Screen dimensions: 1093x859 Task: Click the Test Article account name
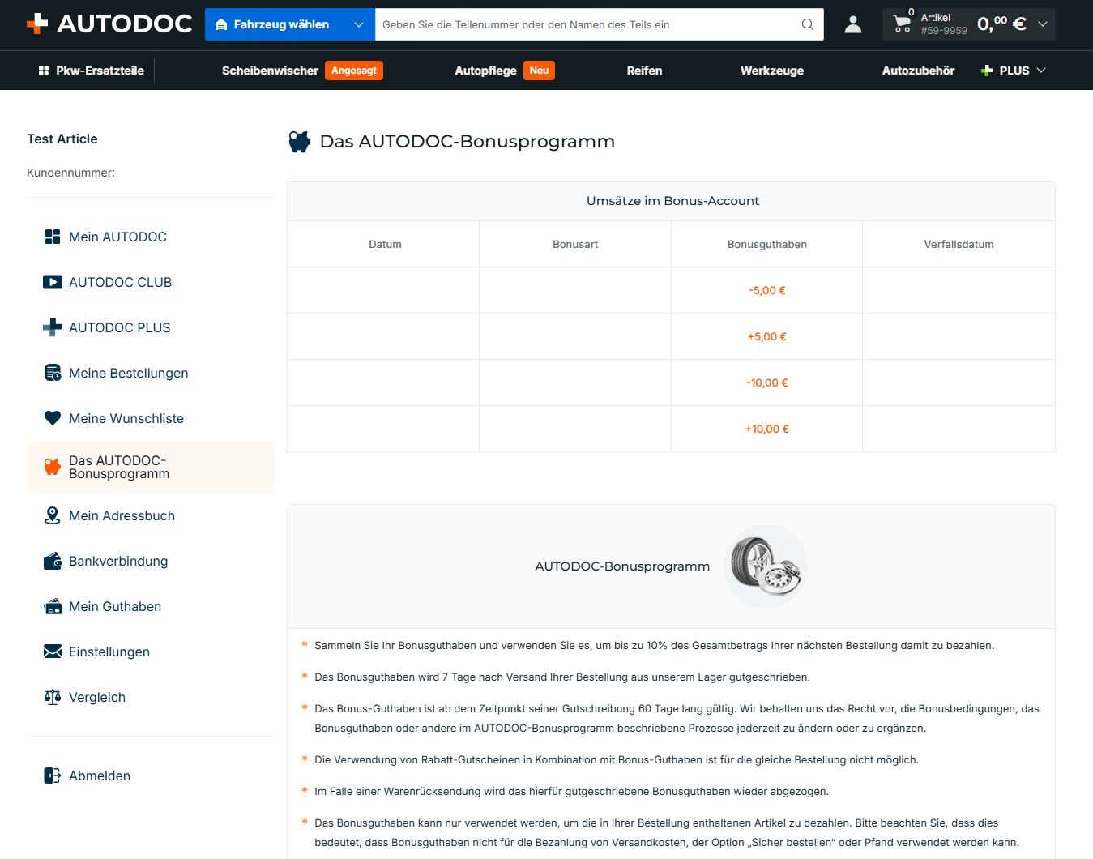pyautogui.click(x=62, y=139)
